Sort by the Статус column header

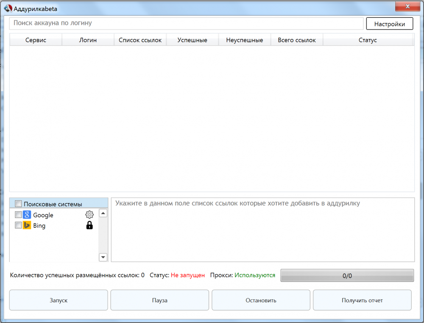(368, 40)
